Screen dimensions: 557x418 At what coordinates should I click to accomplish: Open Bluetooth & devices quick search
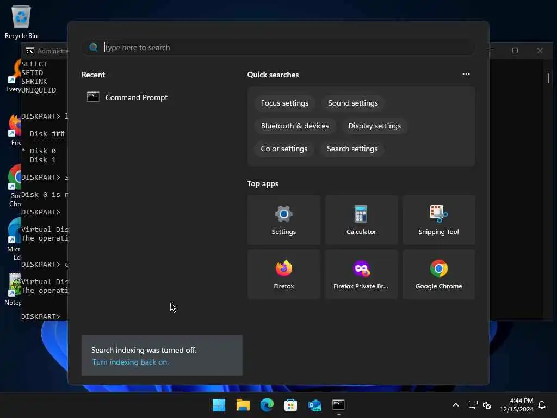[295, 126]
